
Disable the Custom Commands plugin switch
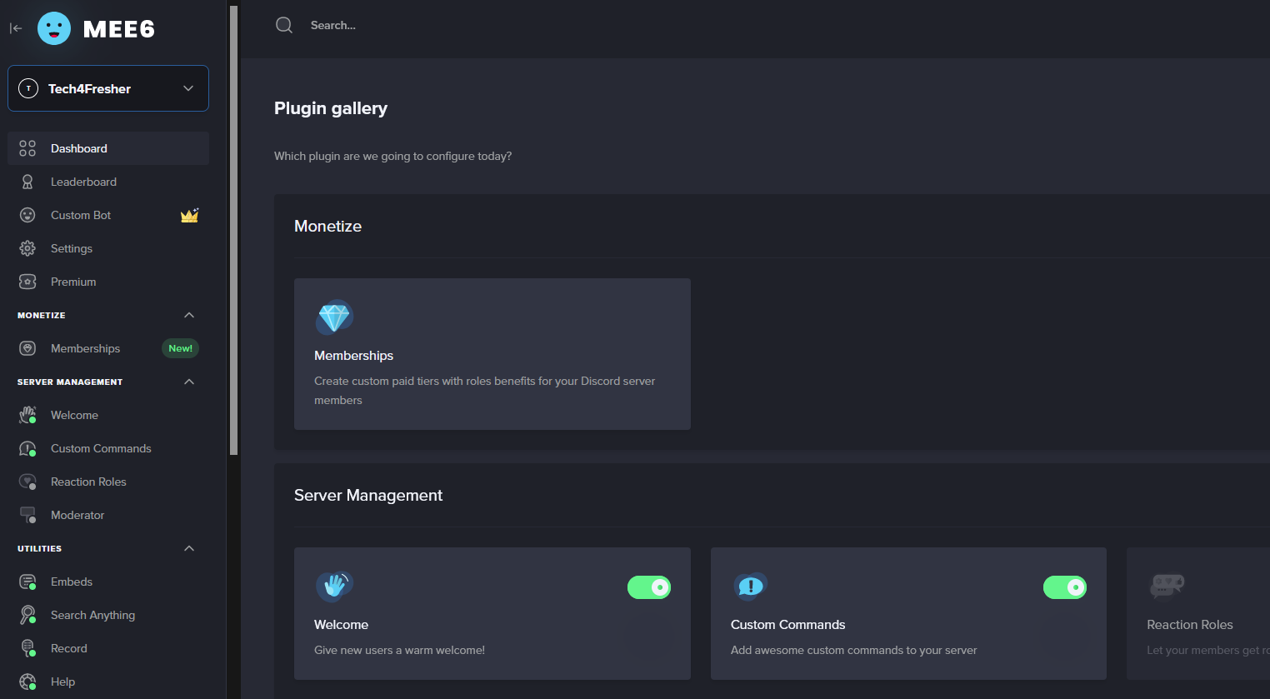coord(1065,587)
